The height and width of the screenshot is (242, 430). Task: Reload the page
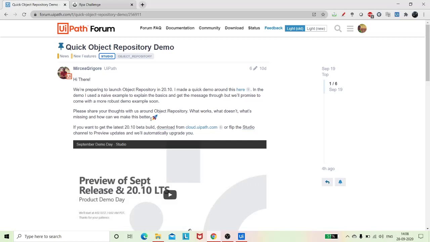coord(24,14)
